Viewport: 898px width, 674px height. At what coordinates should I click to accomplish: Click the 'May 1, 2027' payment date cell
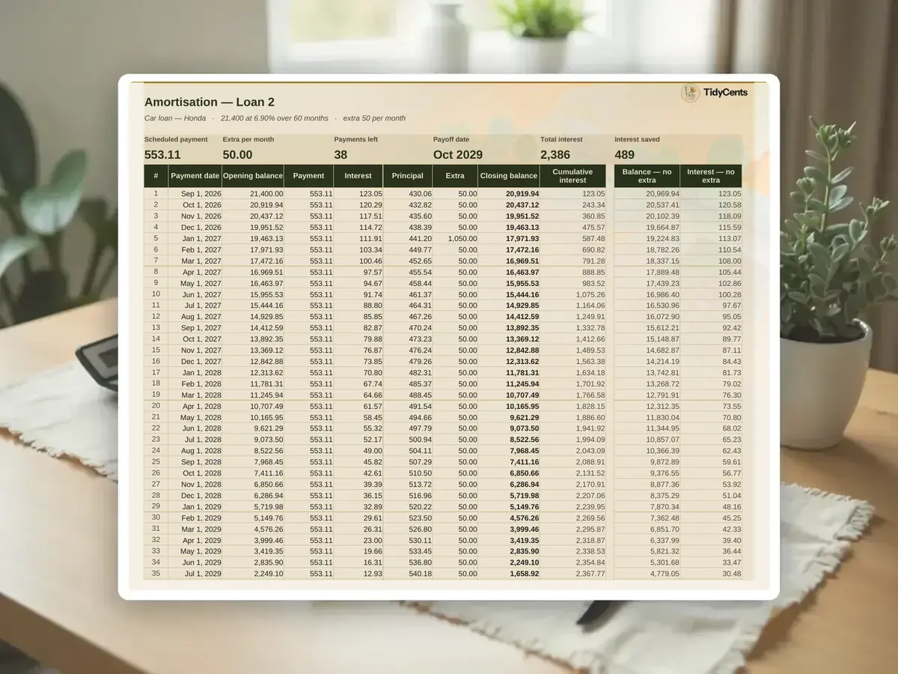click(x=195, y=283)
